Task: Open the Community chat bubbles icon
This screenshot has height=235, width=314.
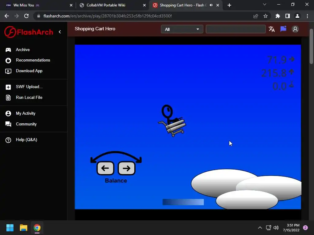Action: [8, 124]
